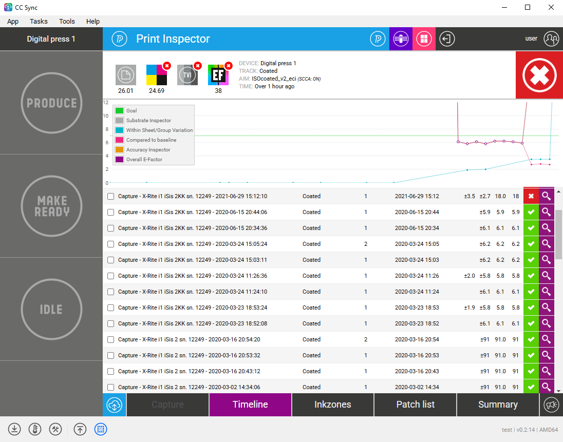Viewport: 563px width, 442px height.
Task: Check the box for capture 2020-03-24 11:26:36
Action: (x=110, y=276)
